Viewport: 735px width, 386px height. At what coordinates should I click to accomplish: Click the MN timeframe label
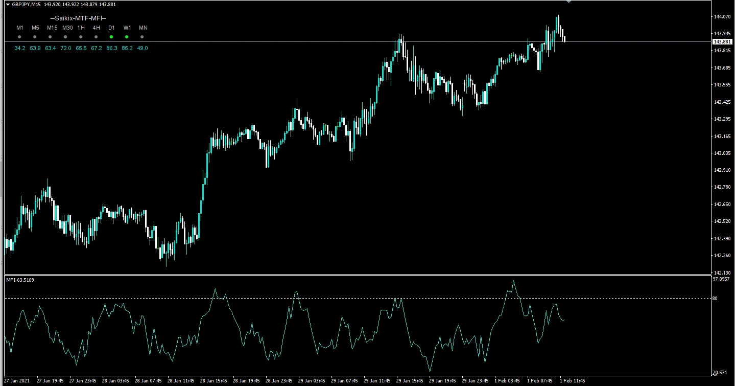[x=143, y=28]
